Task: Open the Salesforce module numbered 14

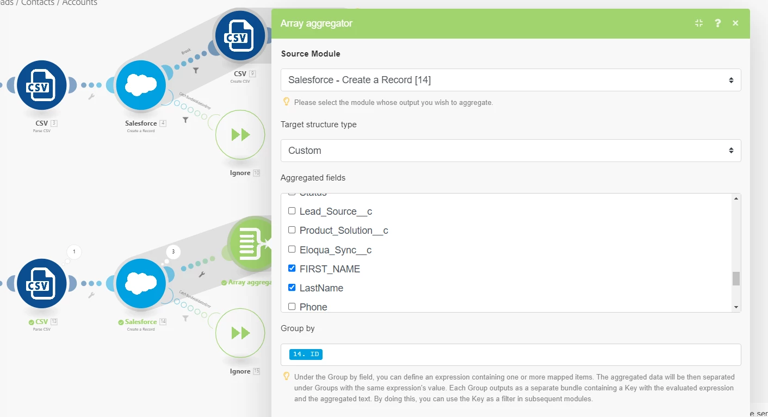Action: pyautogui.click(x=140, y=284)
